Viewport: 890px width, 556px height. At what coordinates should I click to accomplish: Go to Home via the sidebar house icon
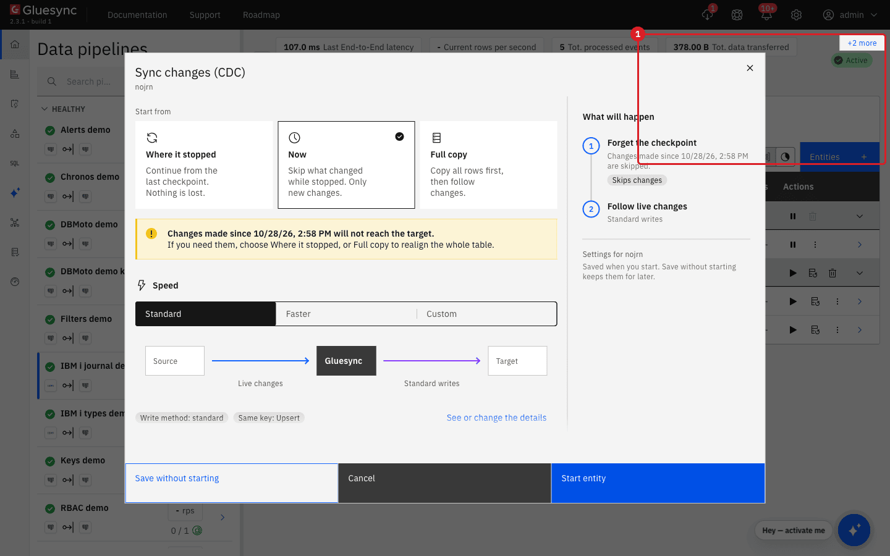tap(15, 44)
